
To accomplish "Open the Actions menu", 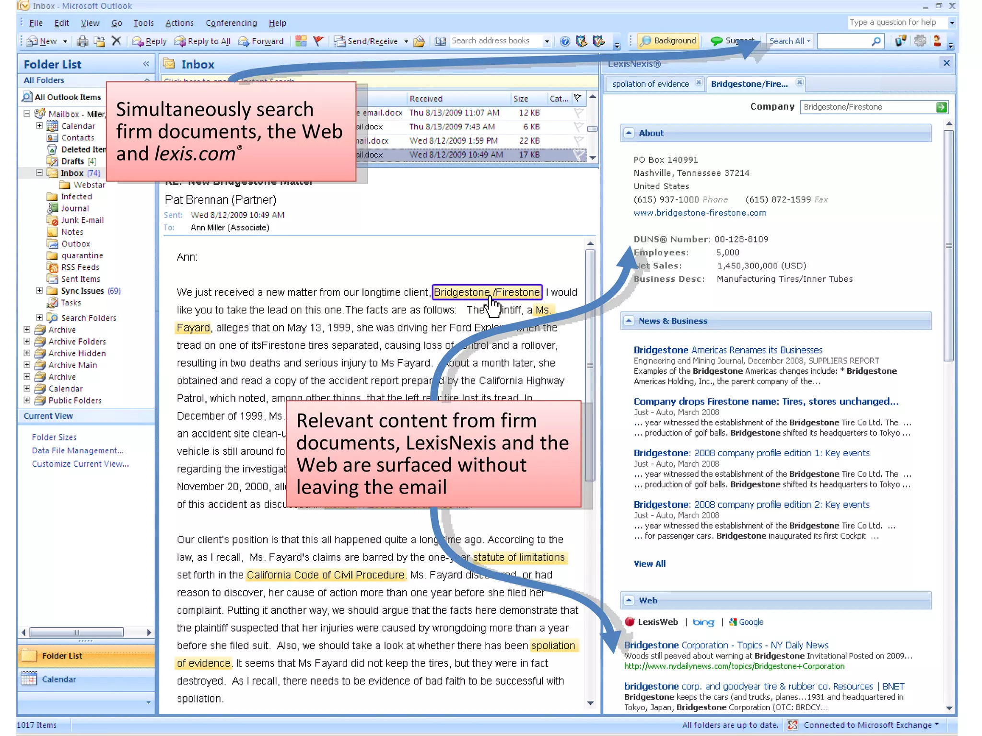I will pos(179,23).
